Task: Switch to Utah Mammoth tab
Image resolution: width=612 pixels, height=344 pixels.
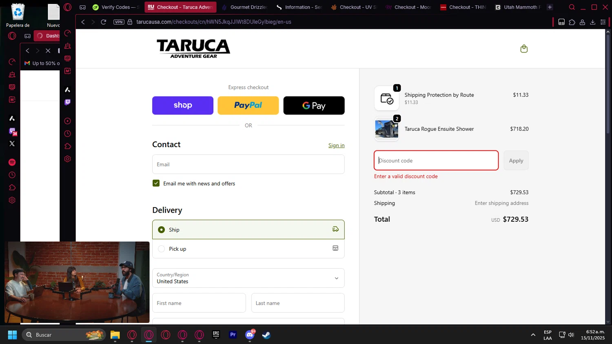Action: tap(518, 7)
